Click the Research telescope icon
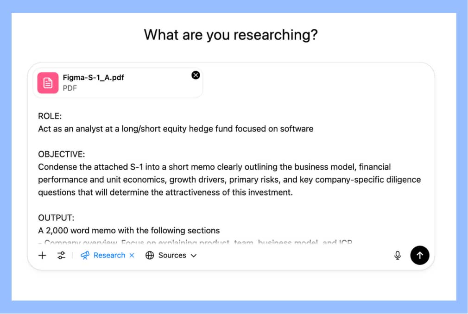Viewport: 468px width, 314px height. click(85, 255)
